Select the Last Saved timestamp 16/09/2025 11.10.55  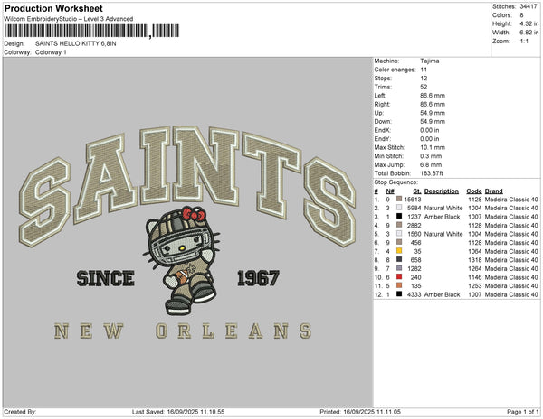[195, 412]
